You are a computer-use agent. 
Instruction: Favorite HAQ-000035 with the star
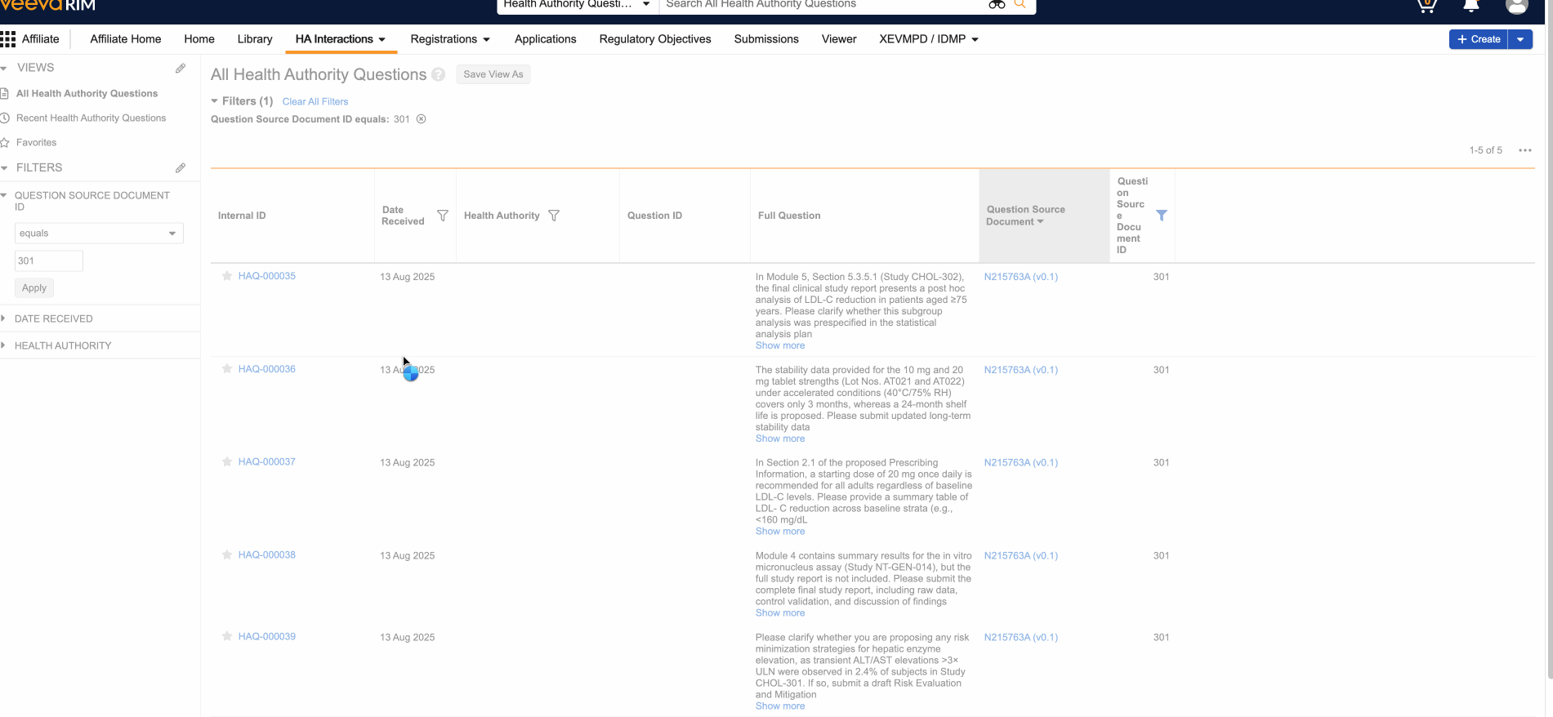coord(227,276)
